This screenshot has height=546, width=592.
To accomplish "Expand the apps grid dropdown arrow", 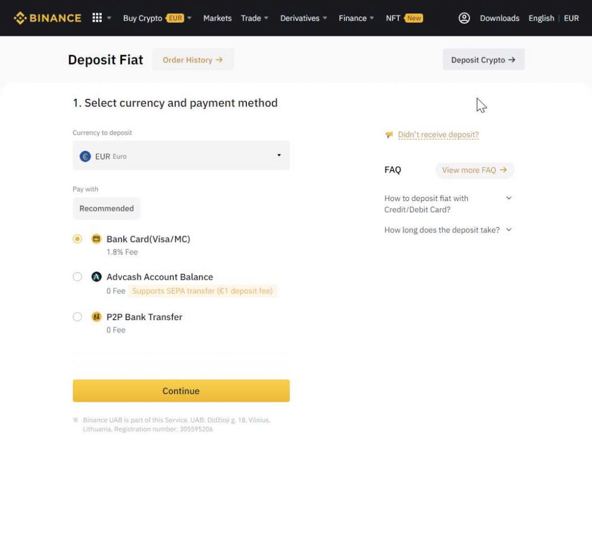I will [x=109, y=18].
